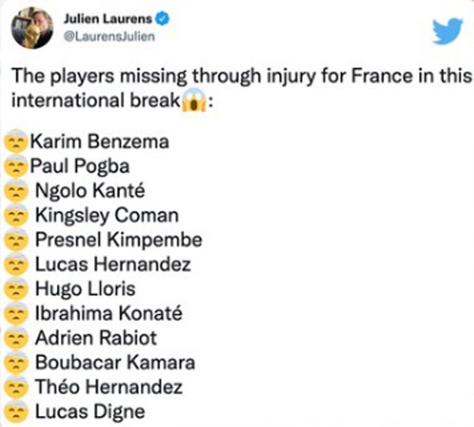Click the screaming face emoji
Image resolution: width=474 pixels, height=427 pixels.
pos(194,100)
